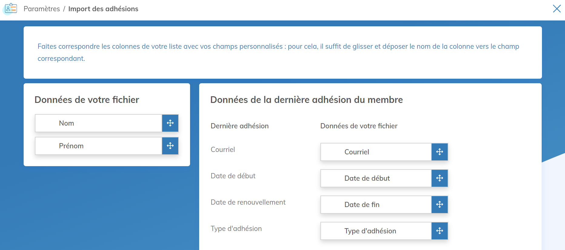Go back to Paramètres breadcrumb

(x=42, y=9)
